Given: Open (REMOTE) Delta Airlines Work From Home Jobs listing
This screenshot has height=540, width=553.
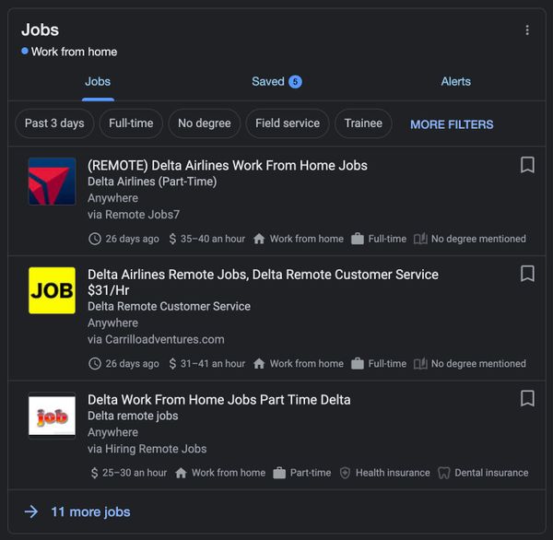Looking at the screenshot, I should (228, 166).
